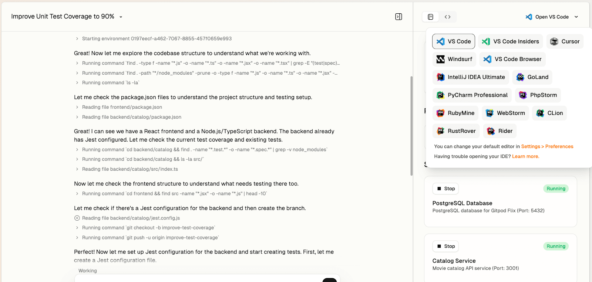
Task: Toggle the conversation list view icon
Action: point(431,17)
